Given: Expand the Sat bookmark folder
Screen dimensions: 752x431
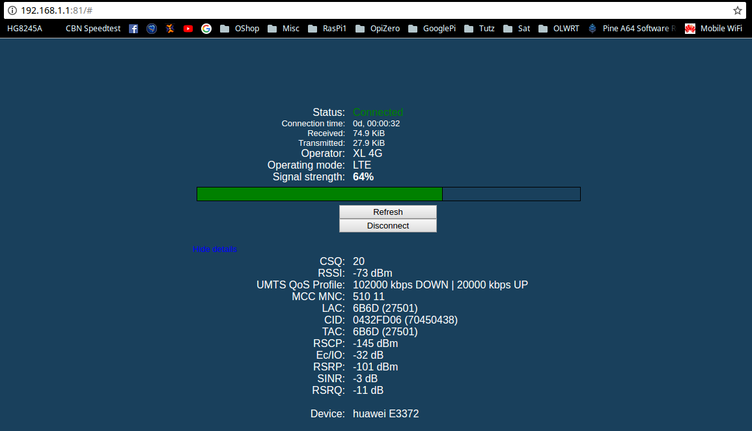Looking at the screenshot, I should point(516,29).
